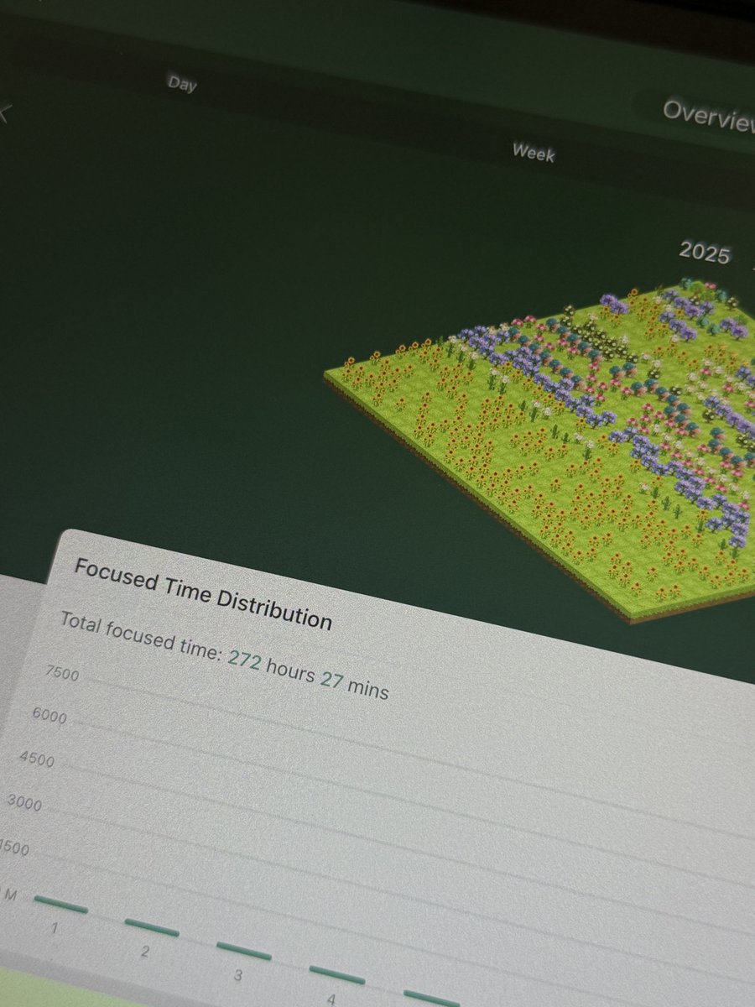Screen dimensions: 755x1007
Task: Select the chart bar for month 4
Action: [x=337, y=974]
